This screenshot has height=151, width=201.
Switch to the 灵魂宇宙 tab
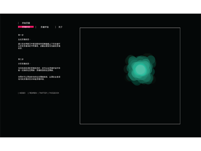[45, 27]
